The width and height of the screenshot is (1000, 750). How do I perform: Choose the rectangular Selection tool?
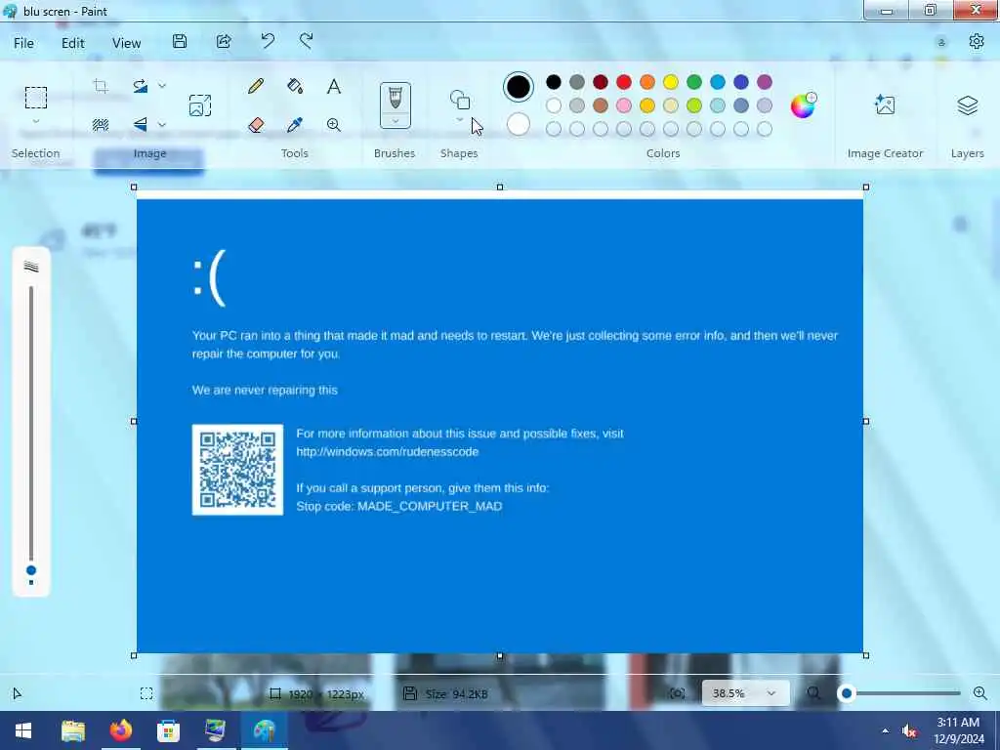pyautogui.click(x=36, y=98)
